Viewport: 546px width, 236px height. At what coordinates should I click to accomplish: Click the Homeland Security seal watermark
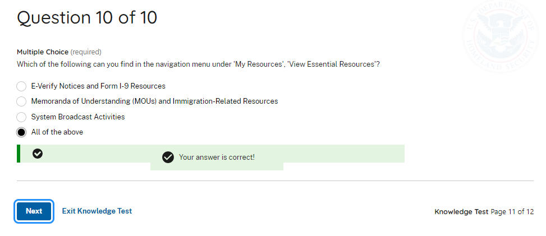[x=499, y=35]
